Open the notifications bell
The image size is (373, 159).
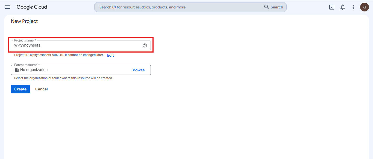343,7
